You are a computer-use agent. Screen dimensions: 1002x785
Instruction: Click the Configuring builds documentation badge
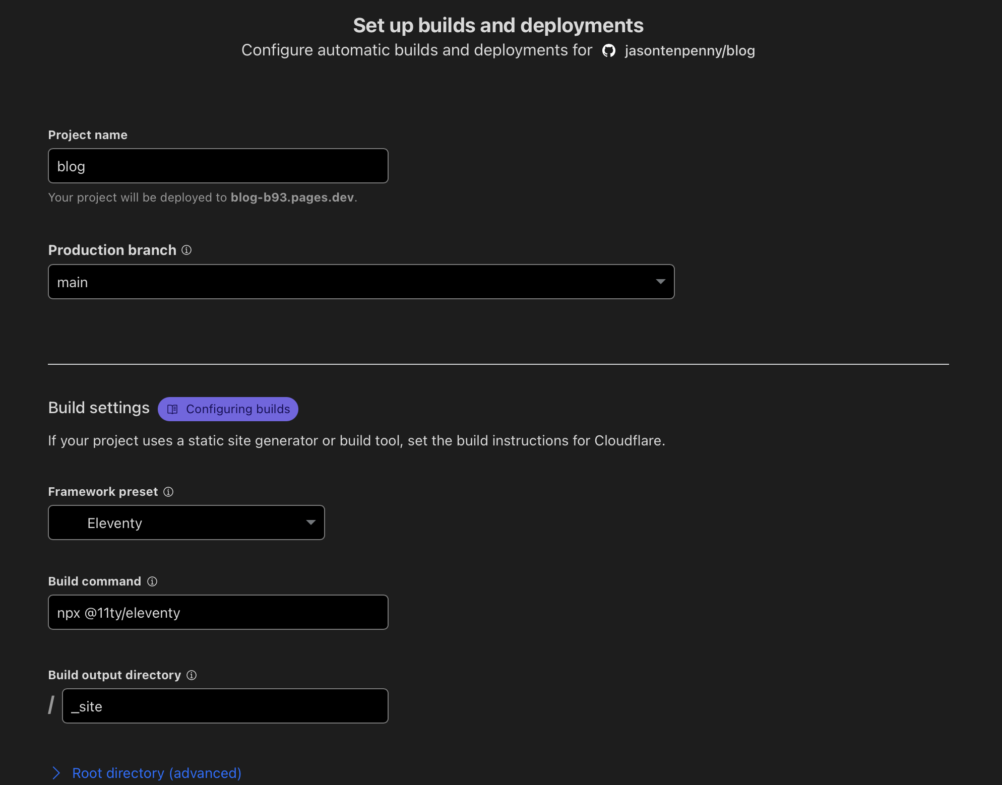[x=228, y=409]
